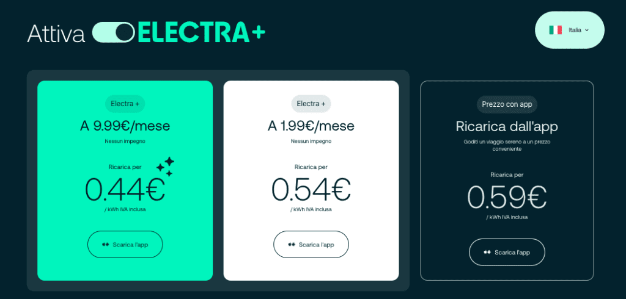The height and width of the screenshot is (299, 626).
Task: Click the 0.59€ price on the dark card
Action: (507, 197)
